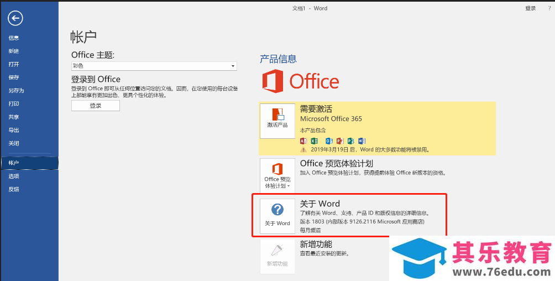Choose 导出 in the sidebar
Image resolution: width=555 pixels, height=281 pixels.
point(13,130)
